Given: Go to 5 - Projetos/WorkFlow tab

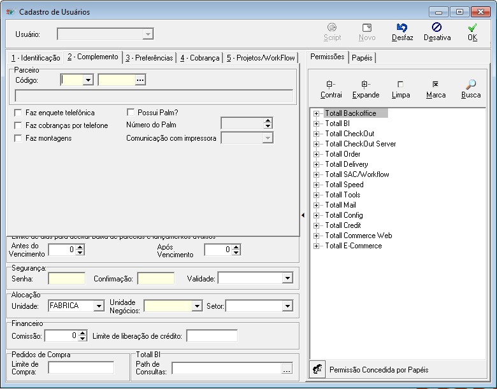Looking at the screenshot, I should pos(261,58).
